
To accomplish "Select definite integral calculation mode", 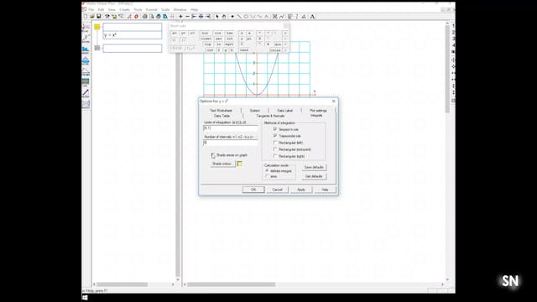I will [267, 170].
